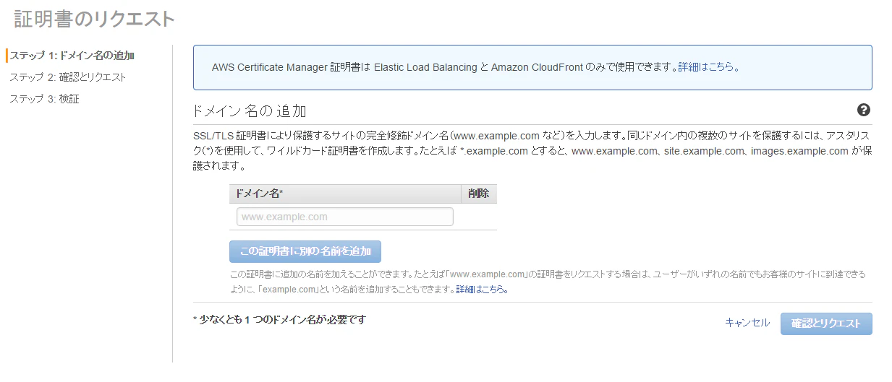Open 詳細はこちら link below add-name button

click(x=481, y=290)
